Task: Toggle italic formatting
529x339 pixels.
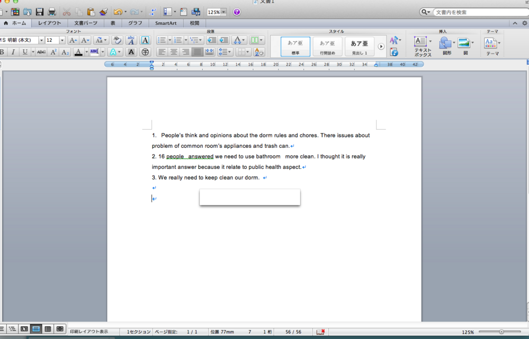Action: pyautogui.click(x=13, y=52)
